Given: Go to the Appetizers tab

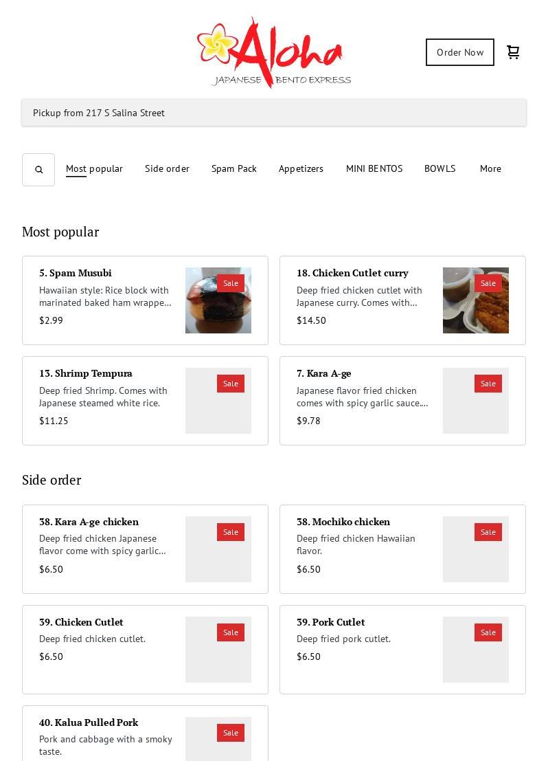Looking at the screenshot, I should 301,168.
